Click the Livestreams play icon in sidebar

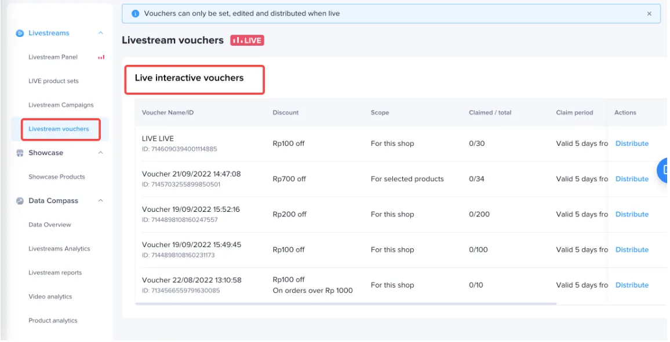click(20, 33)
